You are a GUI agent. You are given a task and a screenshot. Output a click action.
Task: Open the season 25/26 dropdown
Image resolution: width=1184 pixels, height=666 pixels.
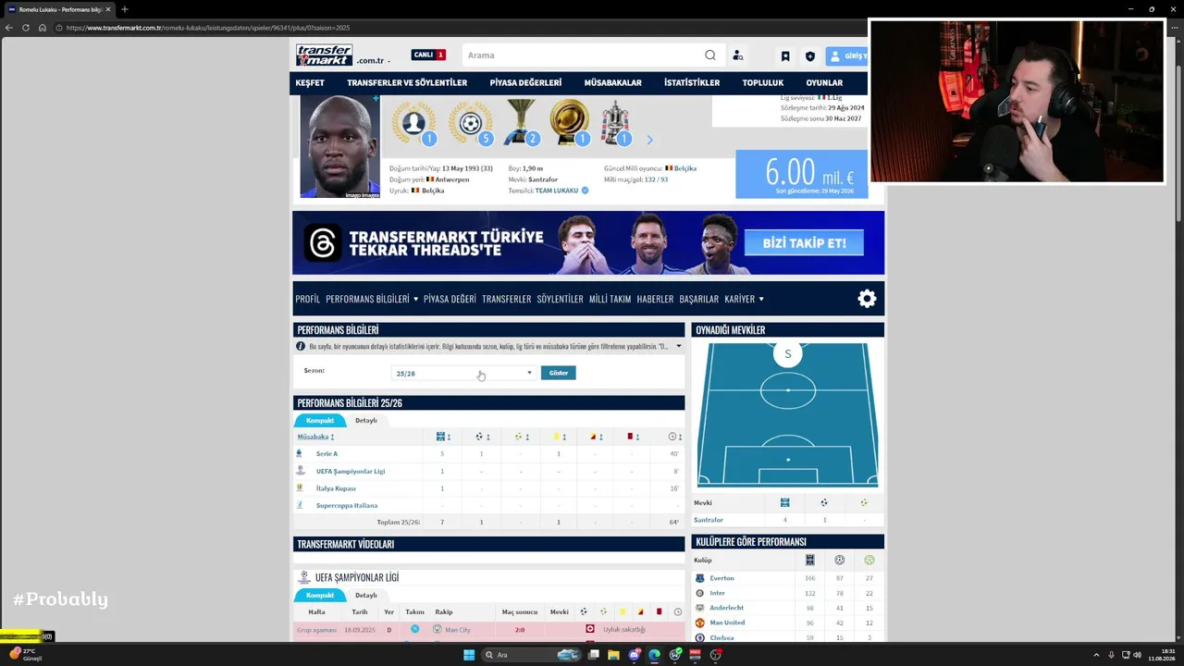tap(464, 373)
